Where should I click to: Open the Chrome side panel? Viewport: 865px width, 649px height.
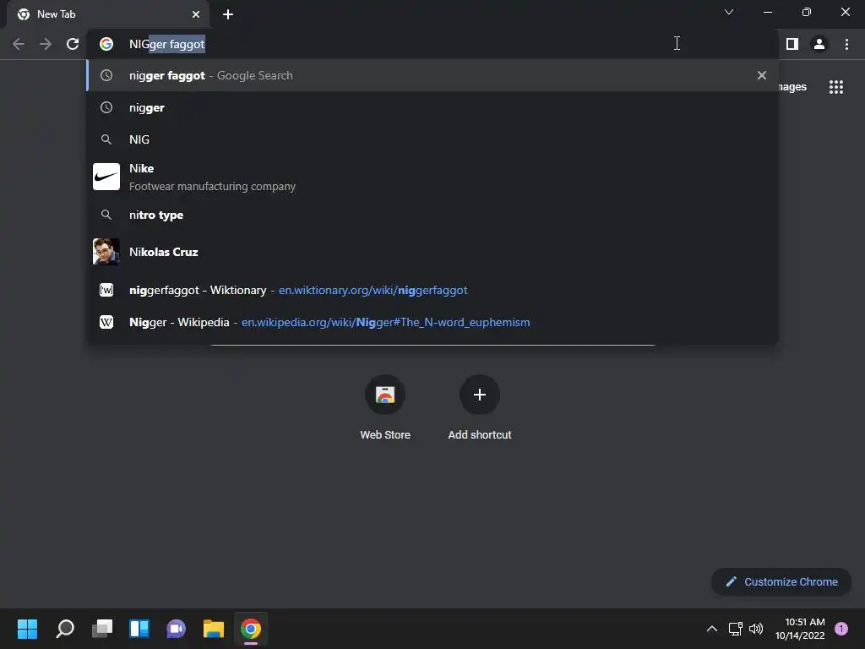pyautogui.click(x=792, y=44)
